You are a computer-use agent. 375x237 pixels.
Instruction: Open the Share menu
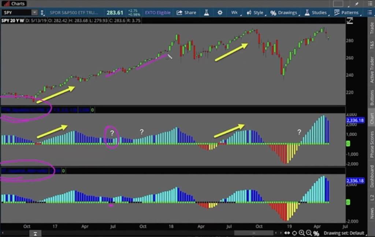coord(186,13)
